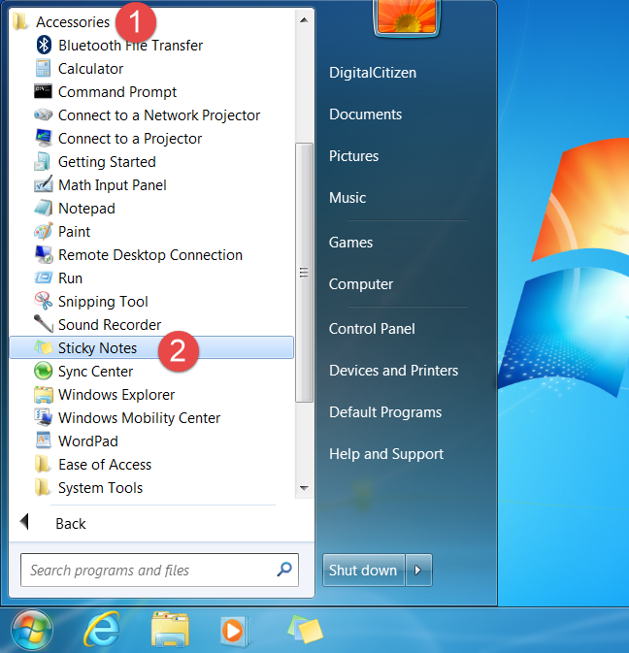
Task: Open Remote Desktop Connection icon
Action: [44, 254]
